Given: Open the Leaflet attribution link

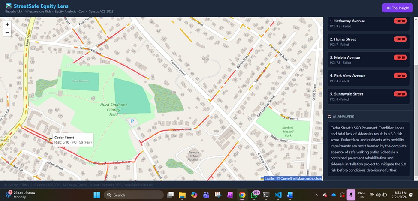Looking at the screenshot, I should (x=270, y=179).
